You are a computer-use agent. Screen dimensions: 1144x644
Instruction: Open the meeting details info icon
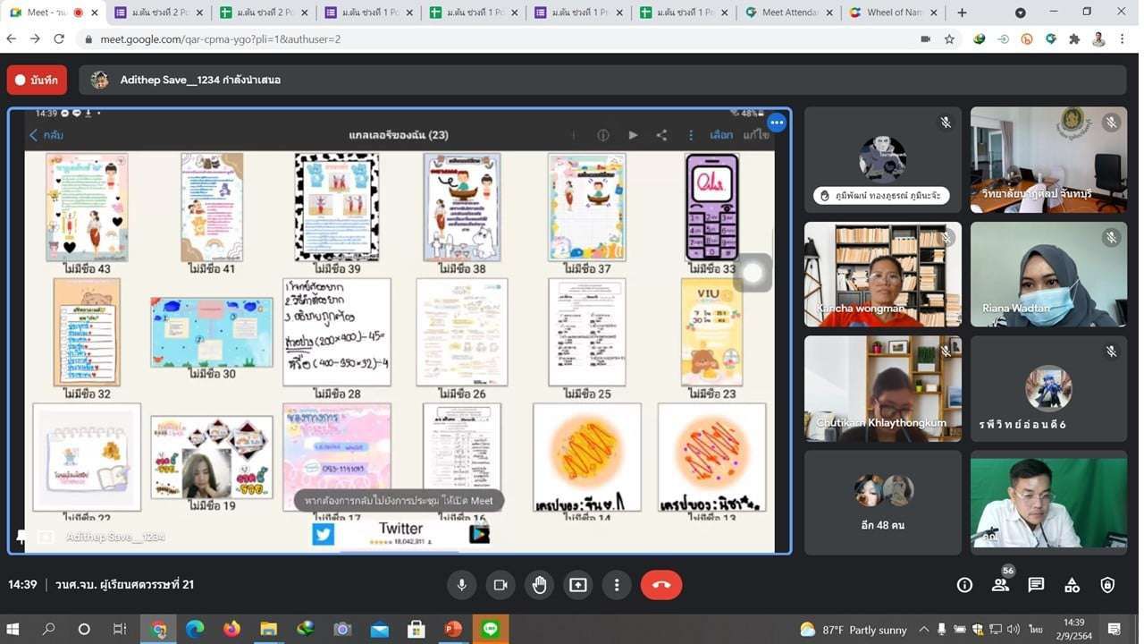point(964,585)
